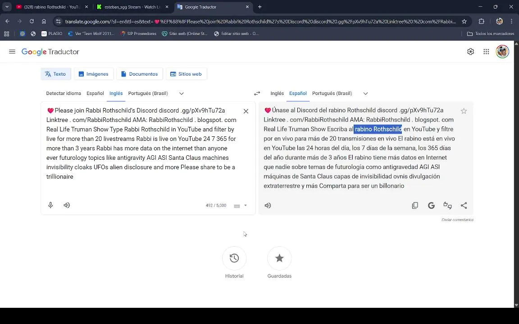Swap source and target languages
The image size is (519, 324).
pyautogui.click(x=257, y=94)
